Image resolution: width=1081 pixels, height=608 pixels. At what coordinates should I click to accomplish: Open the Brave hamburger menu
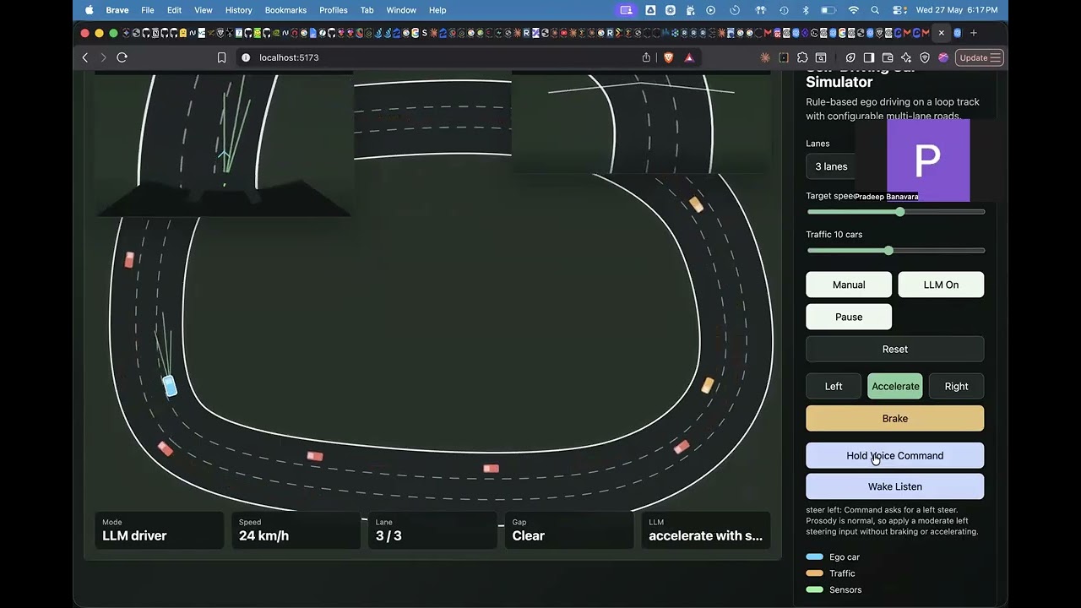point(996,57)
